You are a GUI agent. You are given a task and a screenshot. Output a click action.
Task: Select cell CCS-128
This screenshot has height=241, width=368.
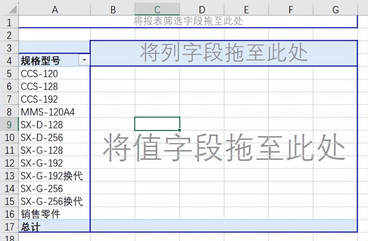(x=54, y=86)
